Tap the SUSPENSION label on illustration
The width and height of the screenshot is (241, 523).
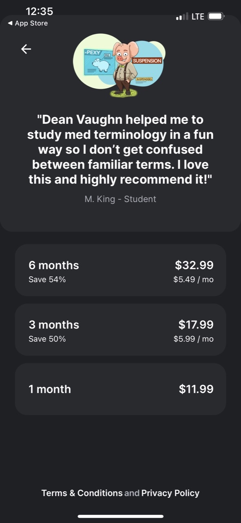tap(147, 60)
